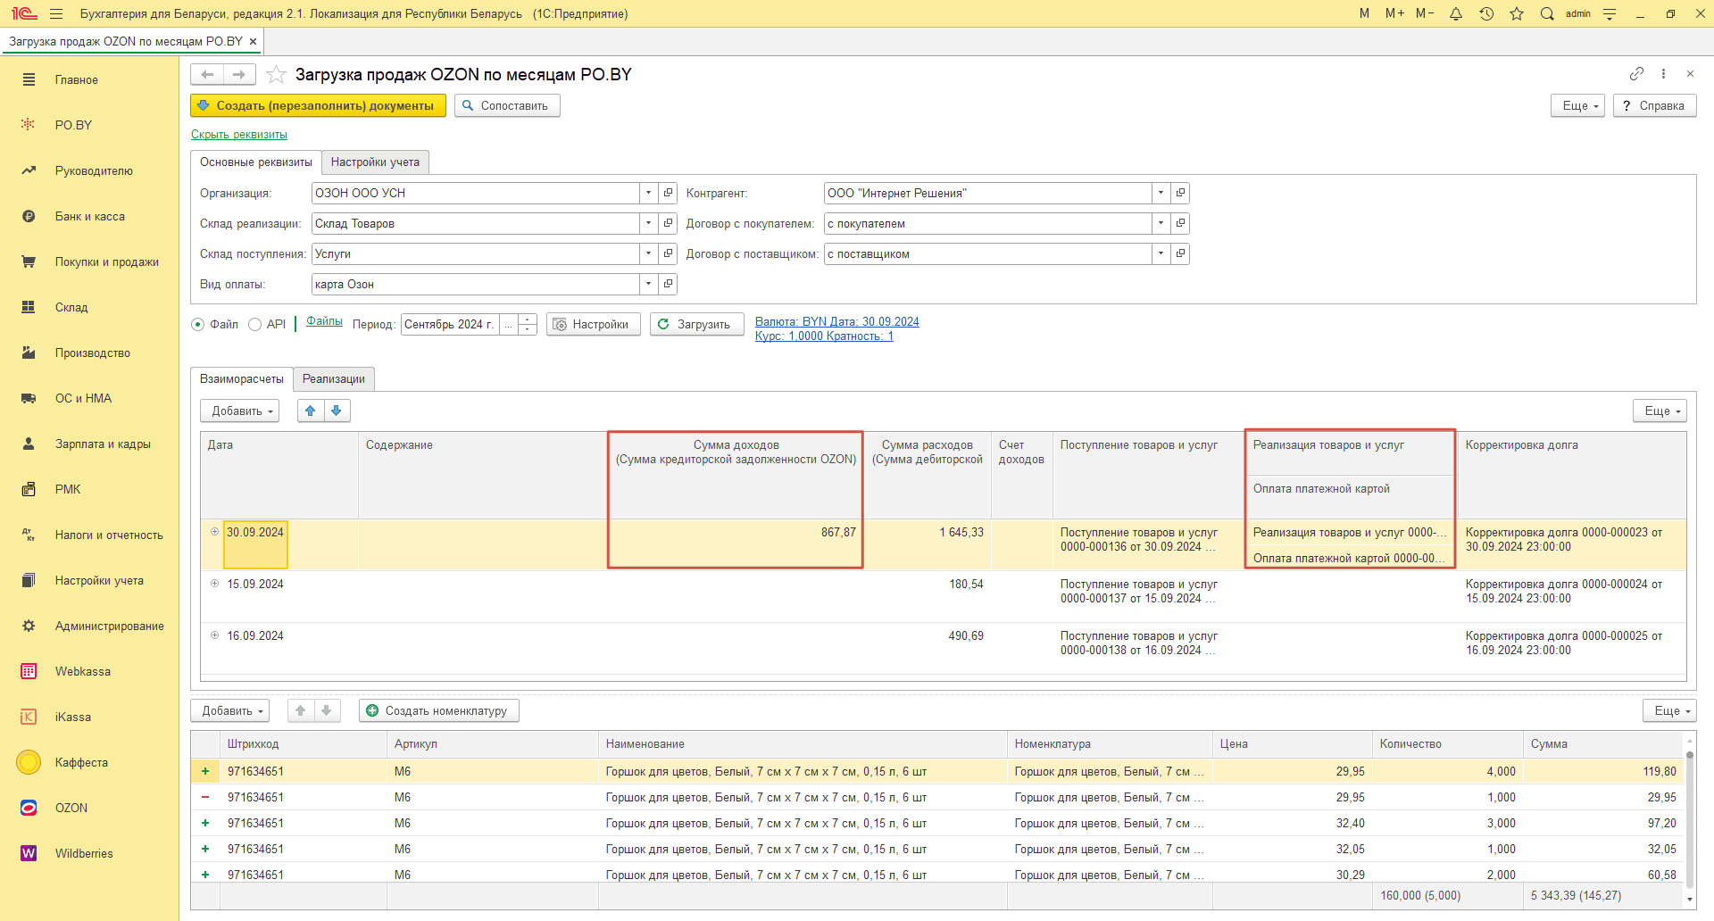Open iKassa section
Viewport: 1714px width, 921px height.
[73, 717]
